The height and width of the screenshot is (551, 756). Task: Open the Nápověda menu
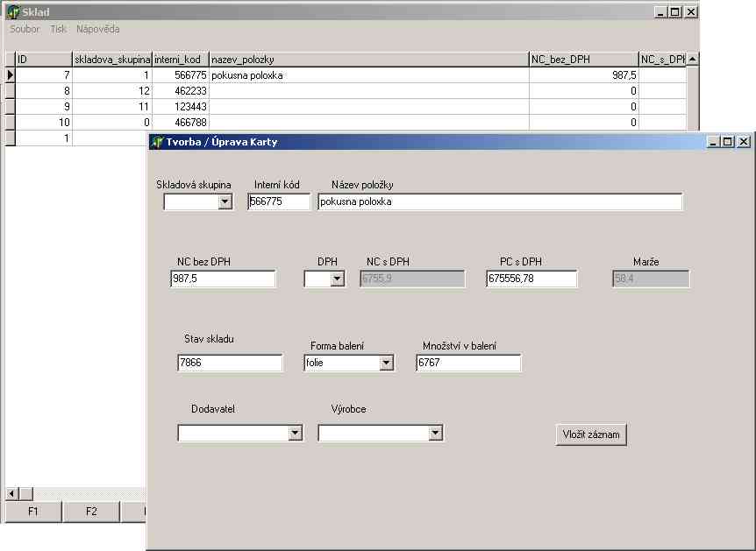[x=98, y=29]
